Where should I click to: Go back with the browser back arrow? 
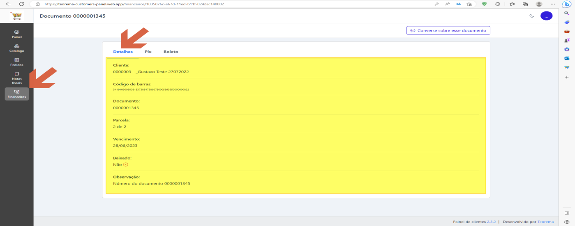click(8, 4)
